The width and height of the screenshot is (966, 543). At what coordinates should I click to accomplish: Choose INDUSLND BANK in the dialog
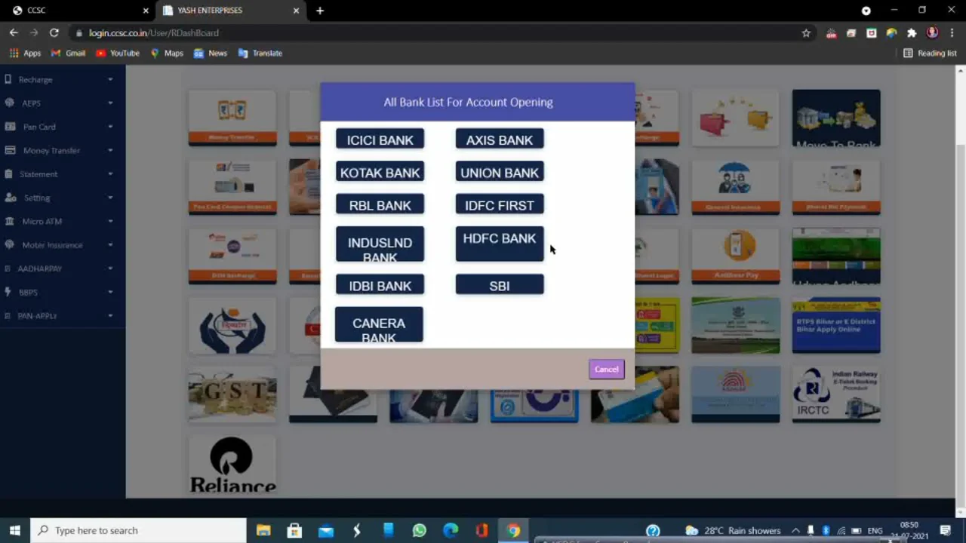coord(380,244)
